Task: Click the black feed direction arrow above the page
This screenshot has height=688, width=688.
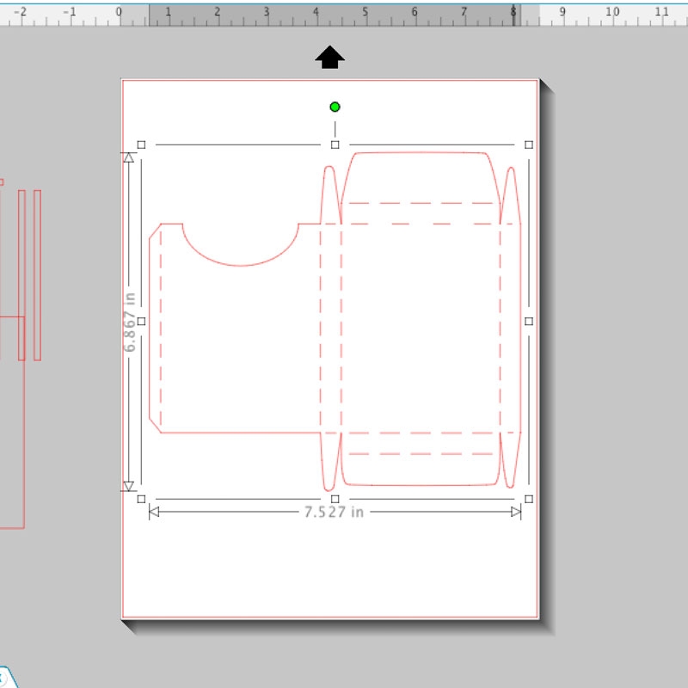Action: [x=330, y=57]
